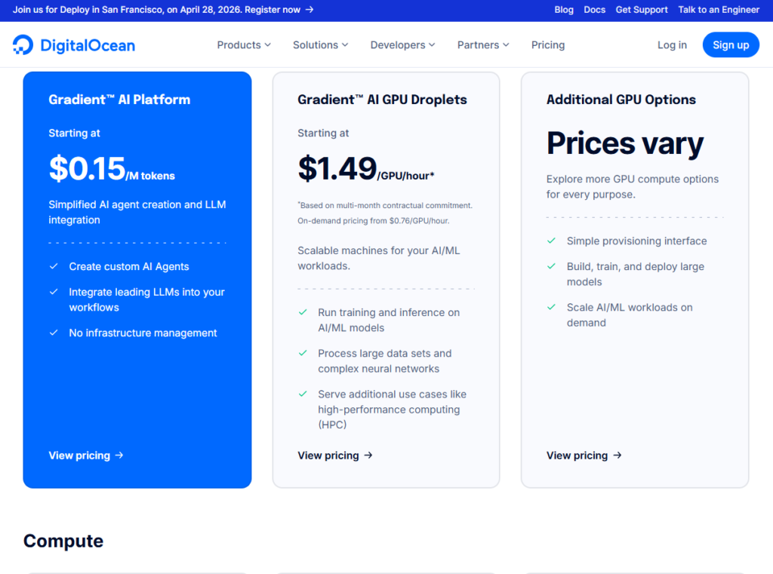
Task: Go to the Docs page
Action: [595, 10]
